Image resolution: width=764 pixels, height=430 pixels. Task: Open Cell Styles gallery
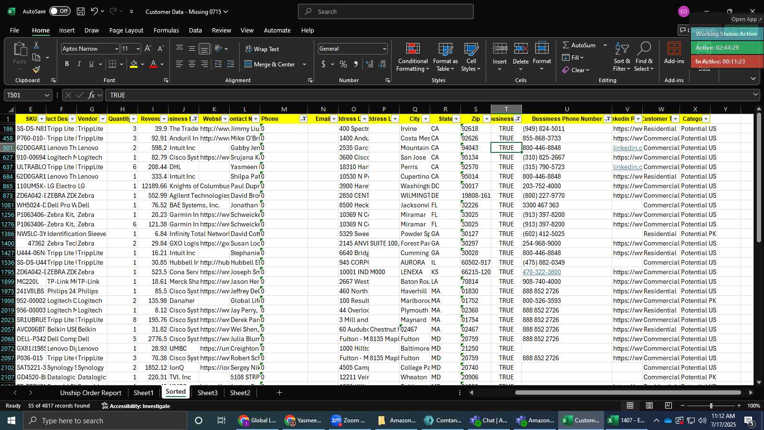[x=471, y=57]
